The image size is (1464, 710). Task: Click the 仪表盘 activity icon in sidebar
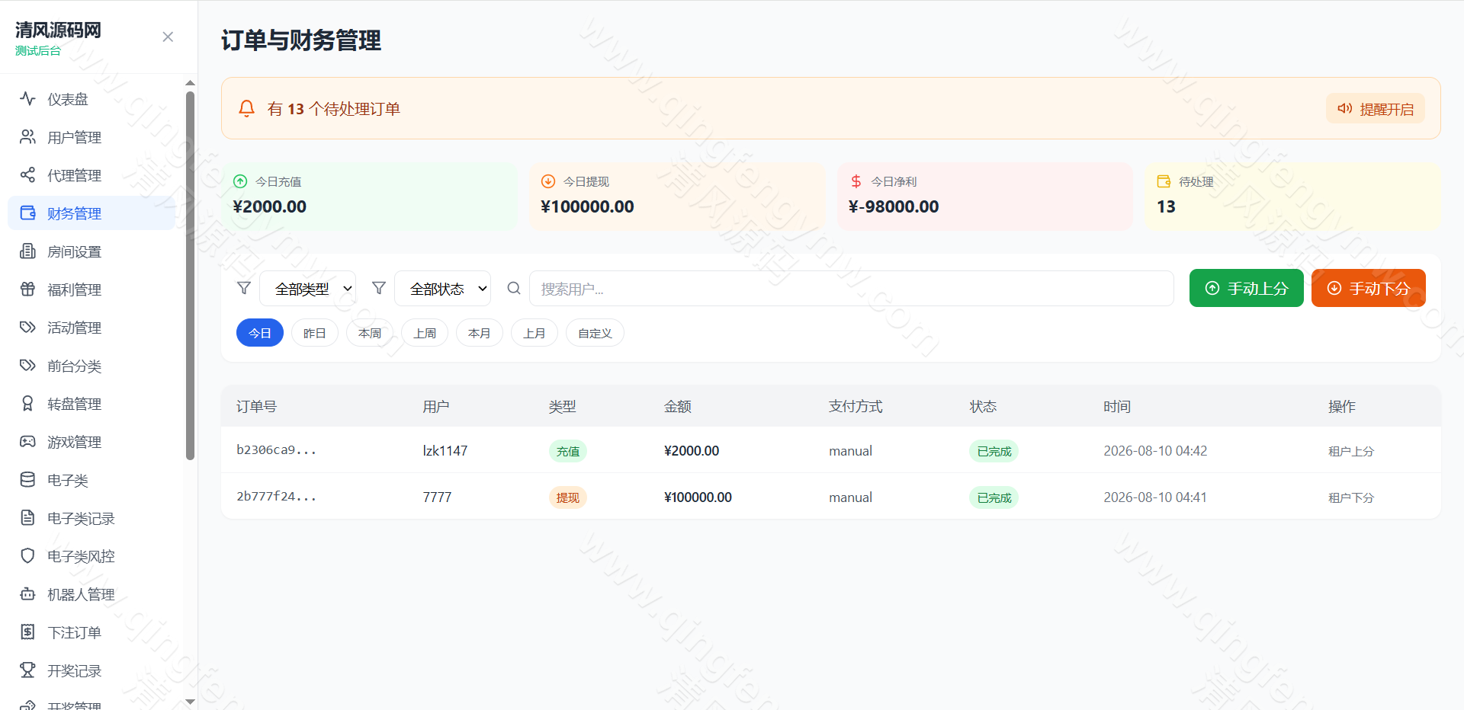(x=27, y=98)
